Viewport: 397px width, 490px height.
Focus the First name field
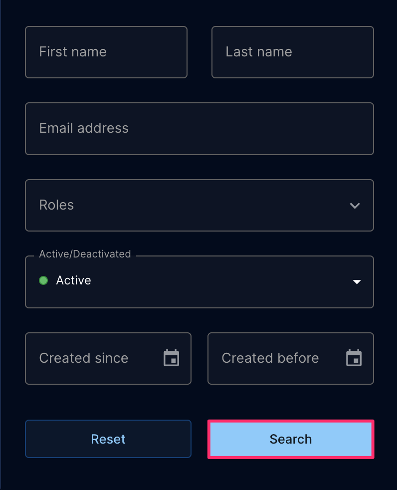pyautogui.click(x=106, y=52)
